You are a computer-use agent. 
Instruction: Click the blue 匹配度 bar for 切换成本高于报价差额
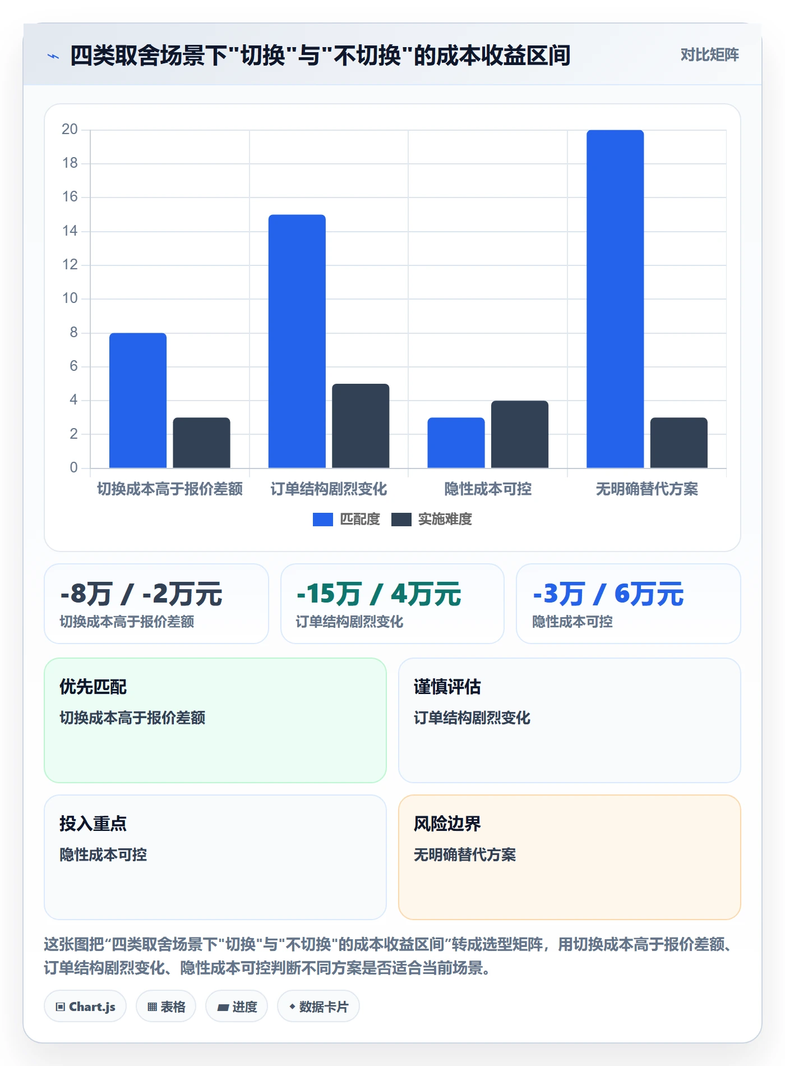point(138,401)
